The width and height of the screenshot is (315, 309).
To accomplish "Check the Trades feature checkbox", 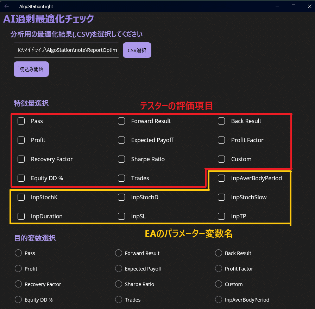I will pos(121,178).
